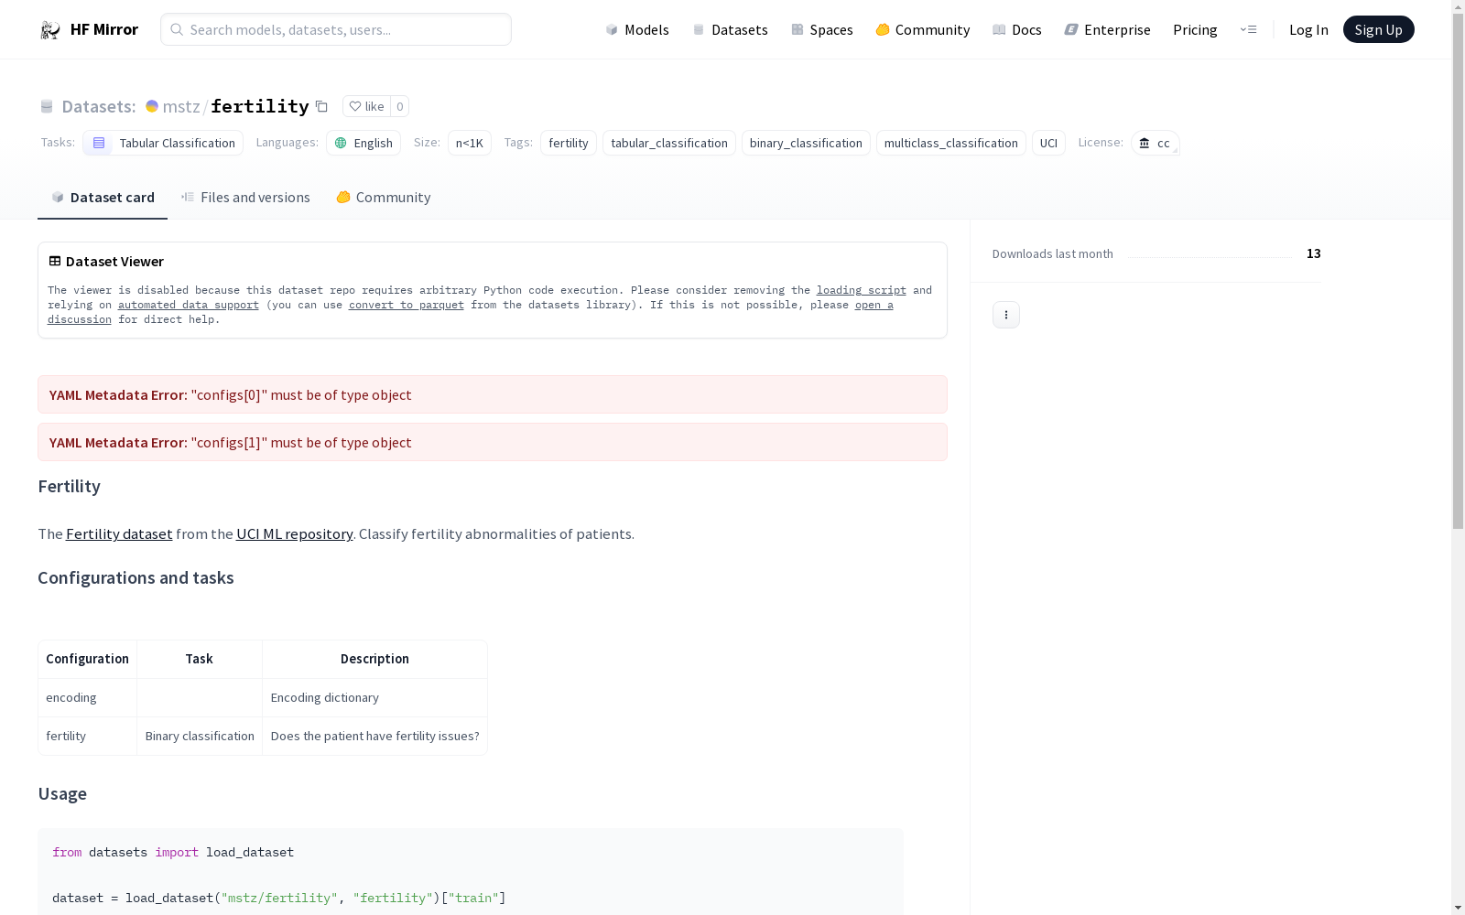Viewport: 1465px width, 915px height.
Task: Click the English language globe icon
Action: (341, 143)
